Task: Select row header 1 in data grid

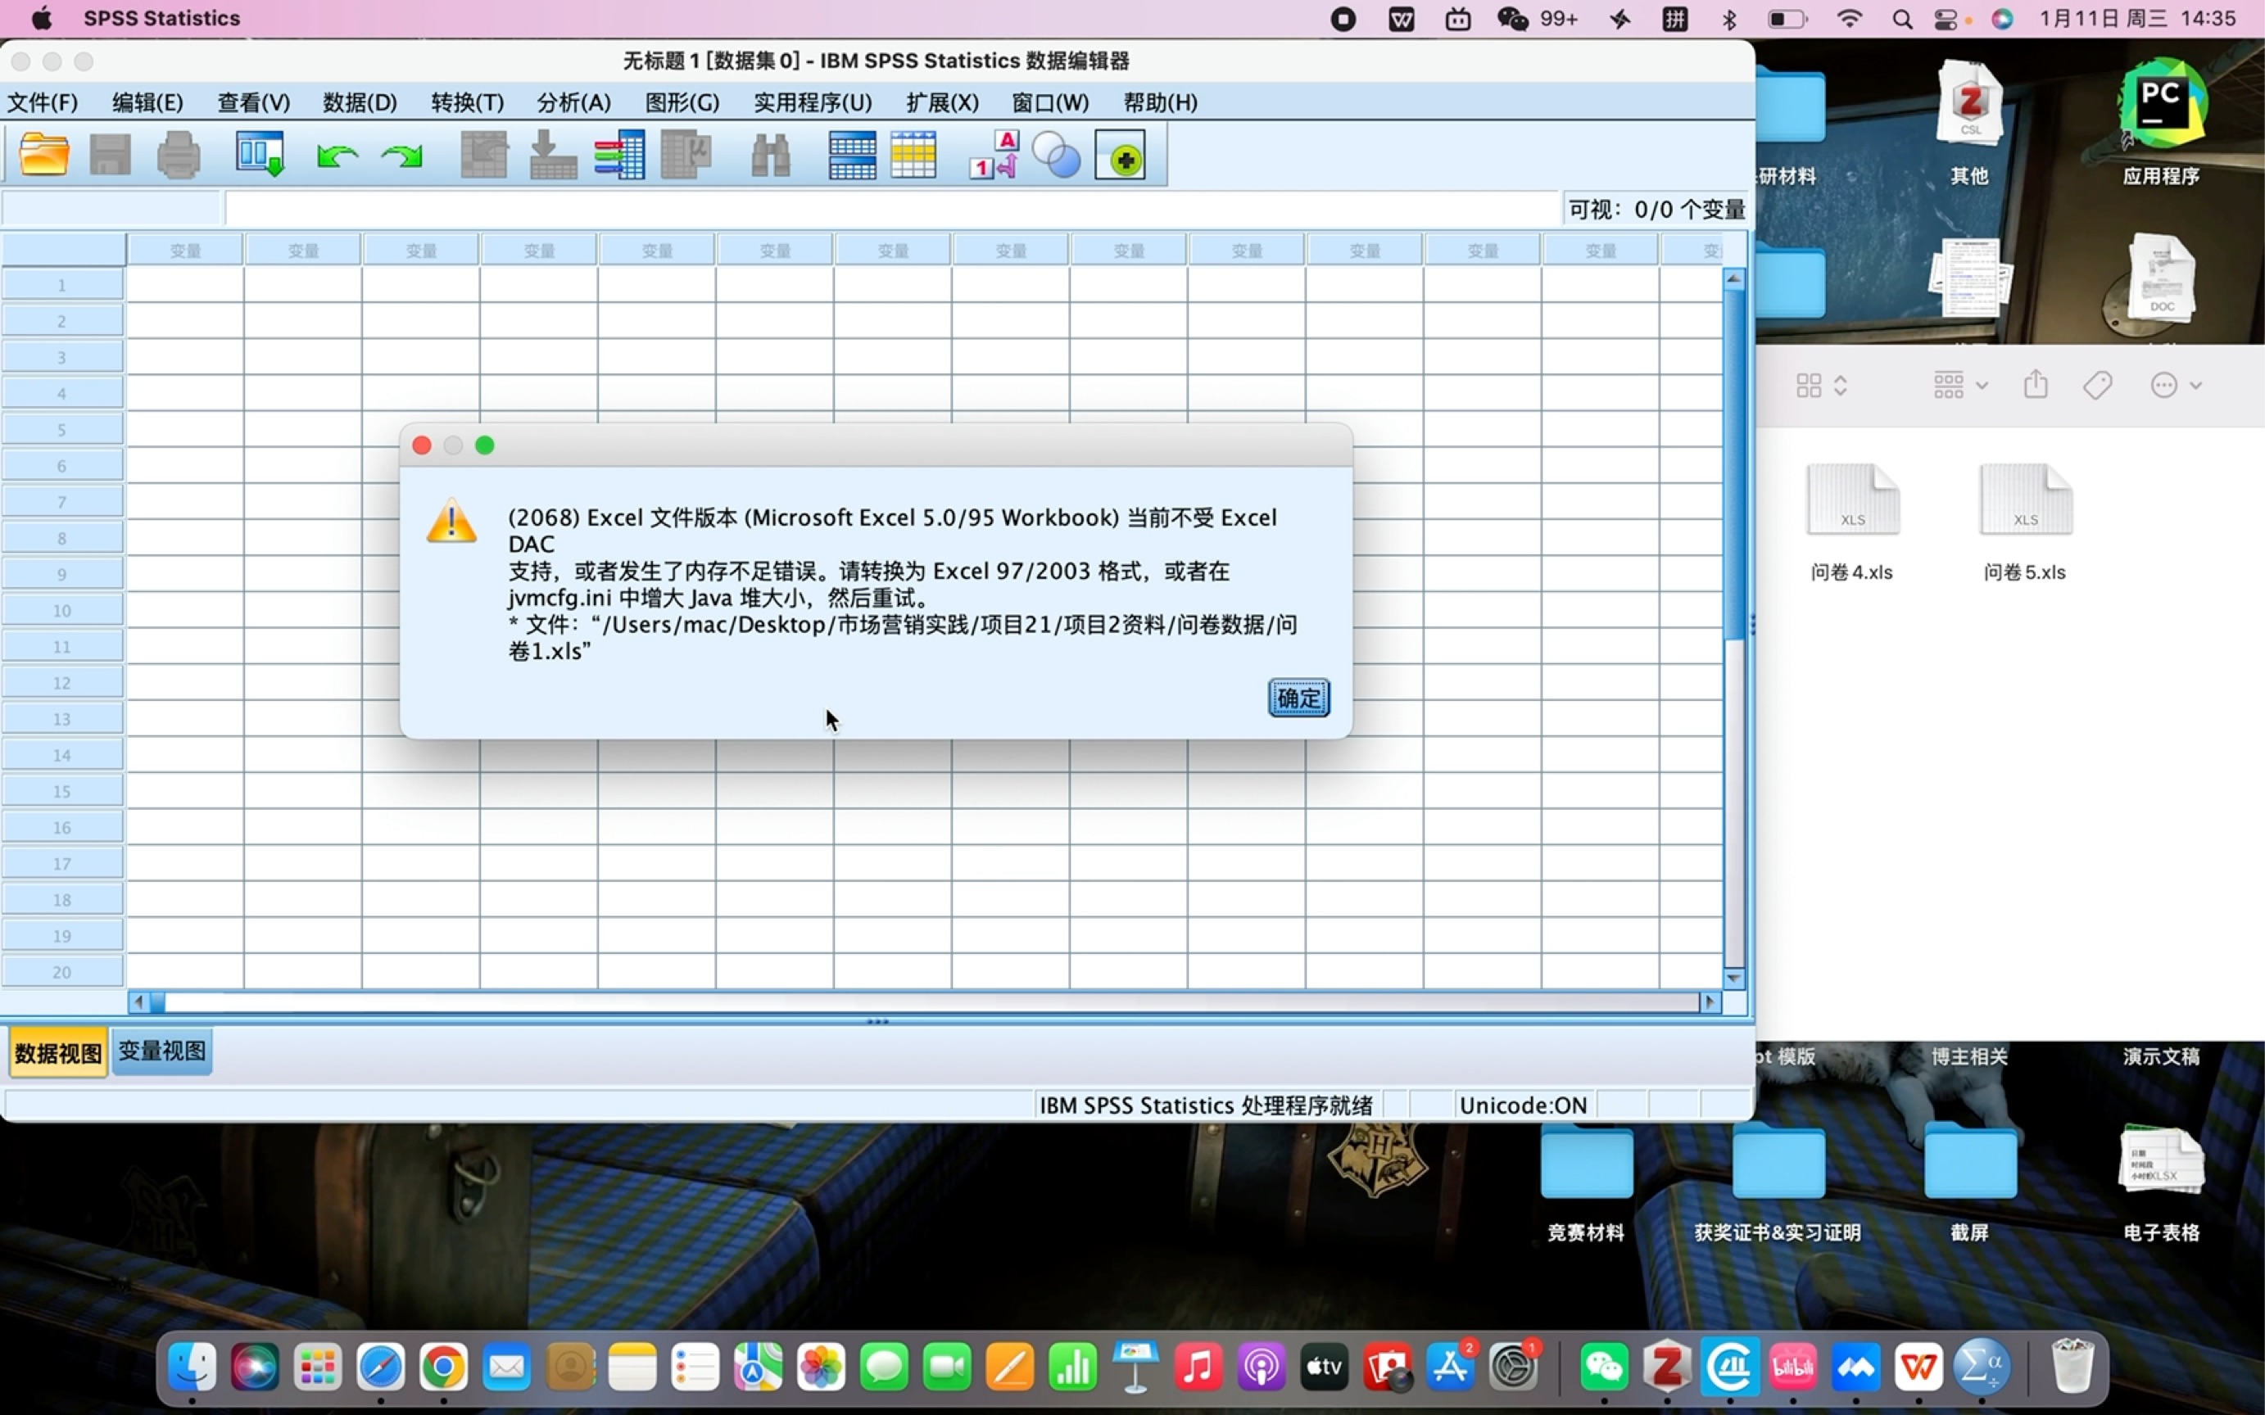Action: click(x=61, y=284)
